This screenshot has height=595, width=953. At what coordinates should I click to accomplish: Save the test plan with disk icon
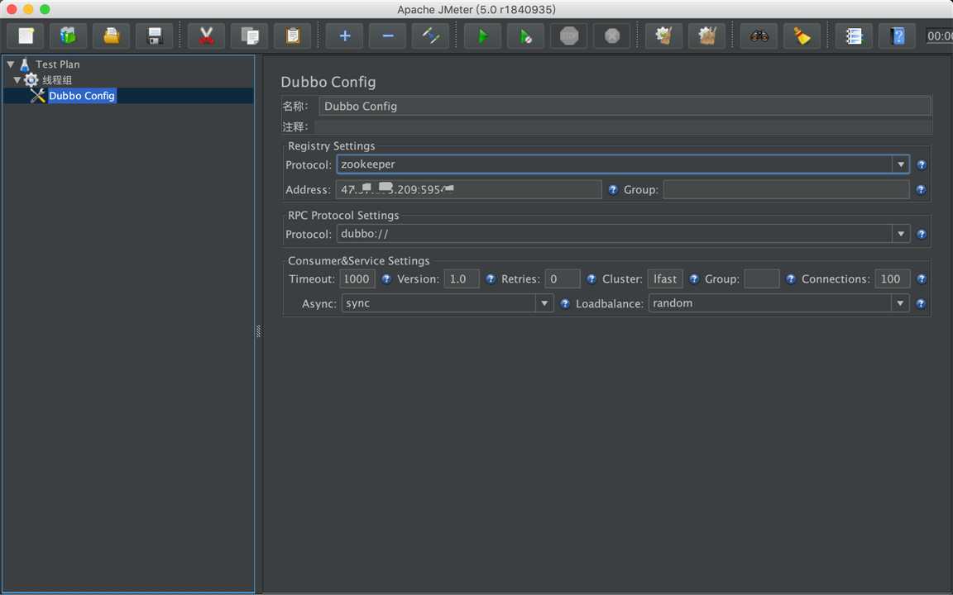click(x=155, y=36)
